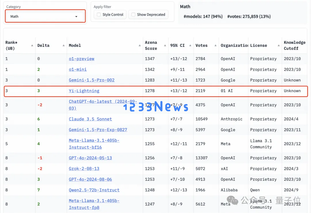Sort table by Delta column arrow

click(64, 46)
